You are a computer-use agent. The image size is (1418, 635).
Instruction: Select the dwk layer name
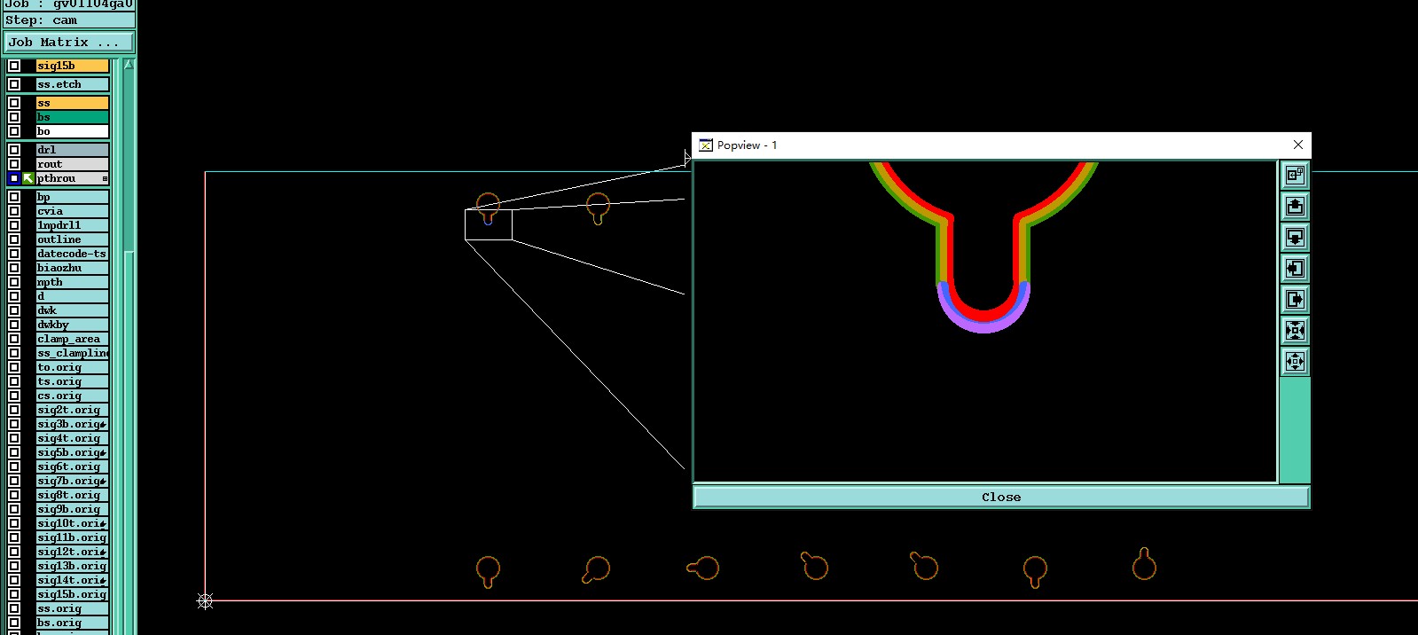click(x=72, y=310)
